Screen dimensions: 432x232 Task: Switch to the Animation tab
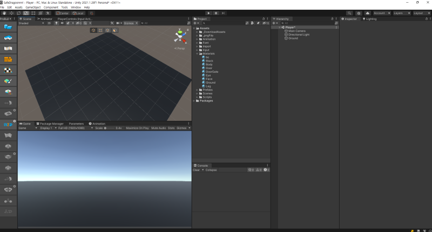(x=97, y=124)
